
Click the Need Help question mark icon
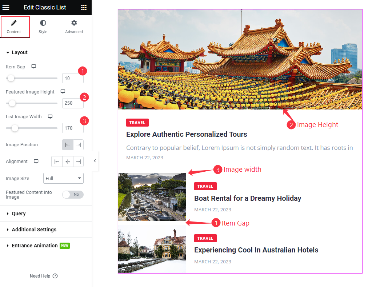click(55, 276)
